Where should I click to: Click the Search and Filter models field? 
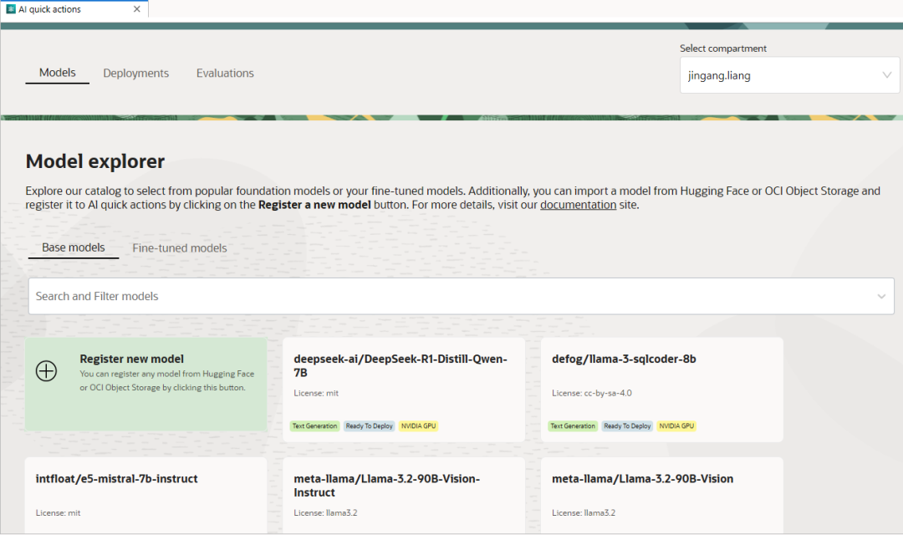point(461,296)
